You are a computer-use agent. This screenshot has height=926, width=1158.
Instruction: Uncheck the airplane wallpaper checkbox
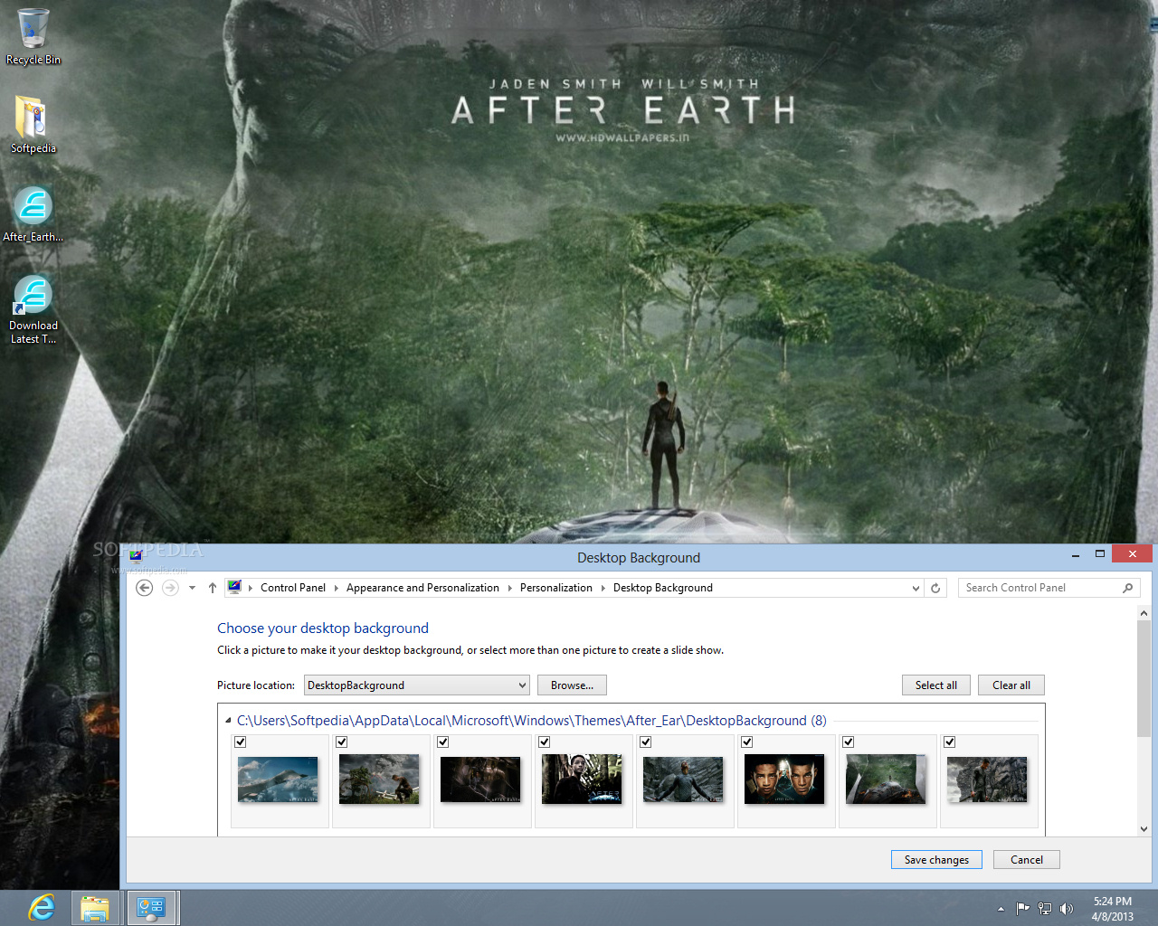(241, 742)
